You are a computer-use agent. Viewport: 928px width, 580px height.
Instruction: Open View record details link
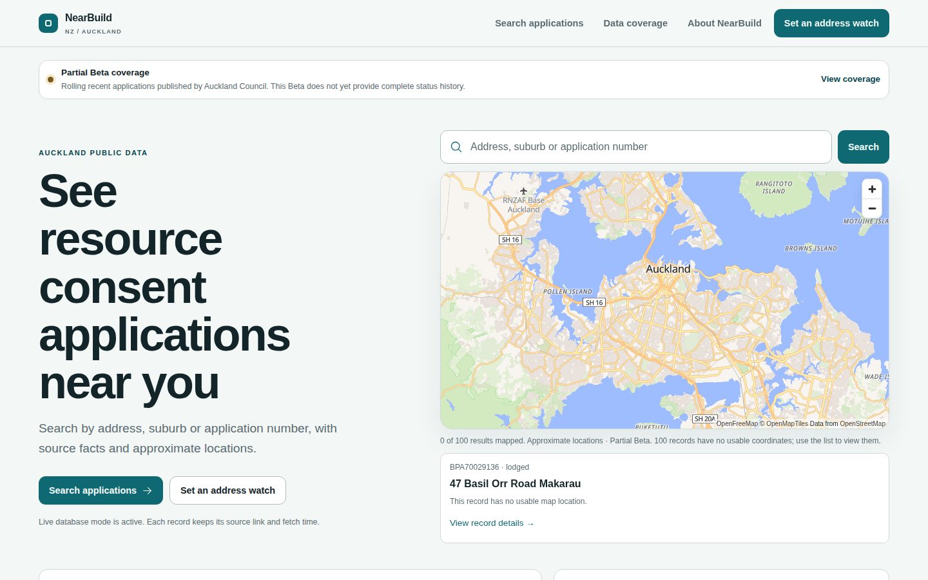492,523
